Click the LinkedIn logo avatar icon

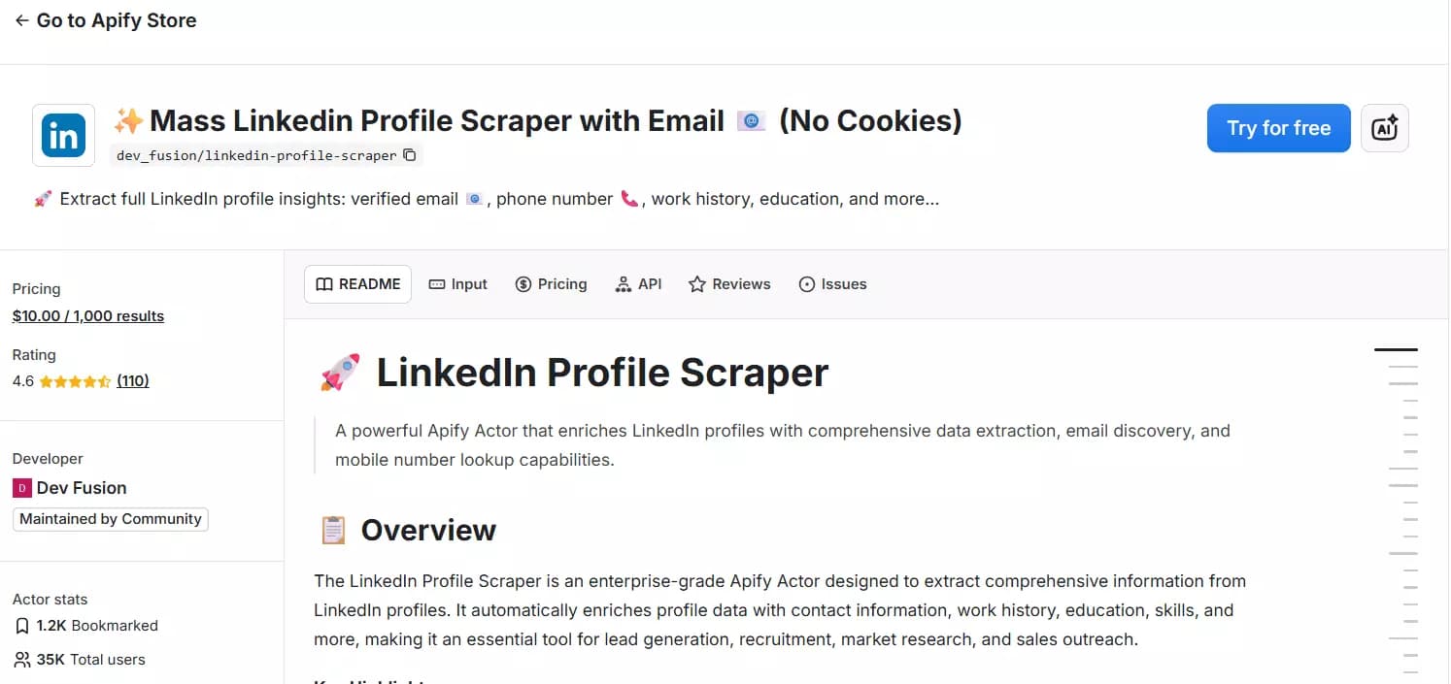coord(62,135)
